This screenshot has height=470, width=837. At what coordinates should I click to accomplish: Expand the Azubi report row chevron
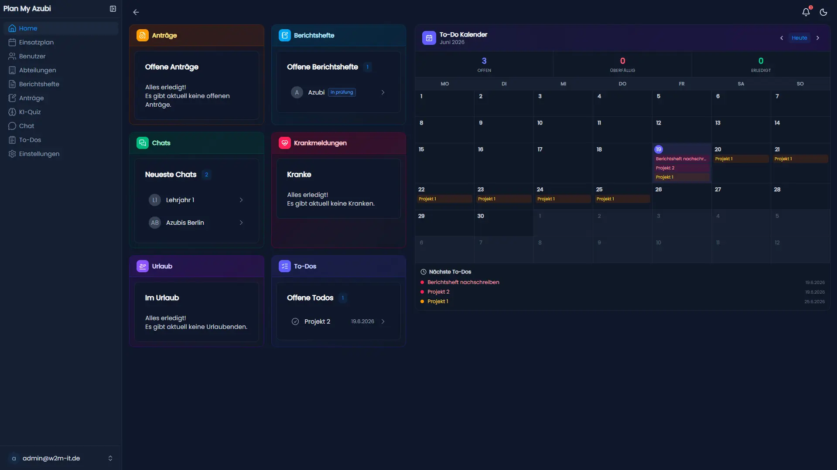[x=383, y=92]
